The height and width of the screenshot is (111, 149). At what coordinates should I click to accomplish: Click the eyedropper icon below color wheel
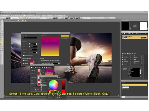[49, 89]
